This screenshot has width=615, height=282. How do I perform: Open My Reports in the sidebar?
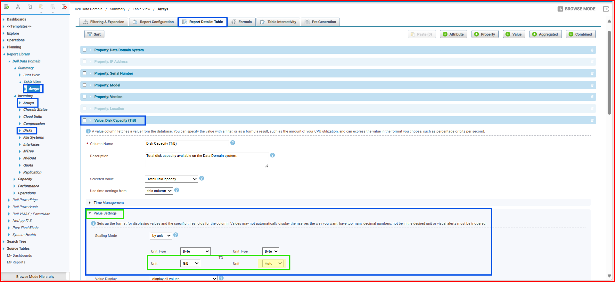pos(16,262)
